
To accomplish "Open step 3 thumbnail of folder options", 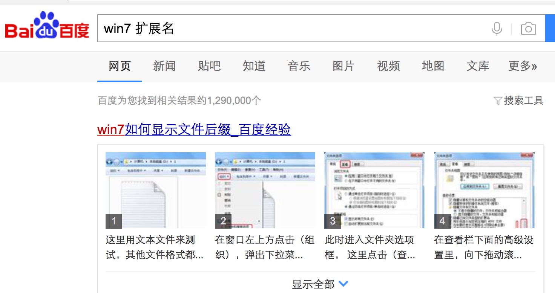I will (x=374, y=190).
